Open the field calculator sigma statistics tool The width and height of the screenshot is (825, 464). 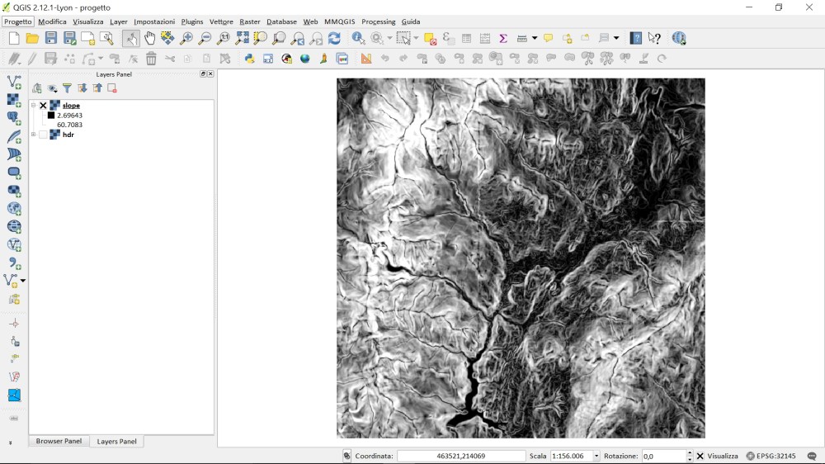click(502, 38)
